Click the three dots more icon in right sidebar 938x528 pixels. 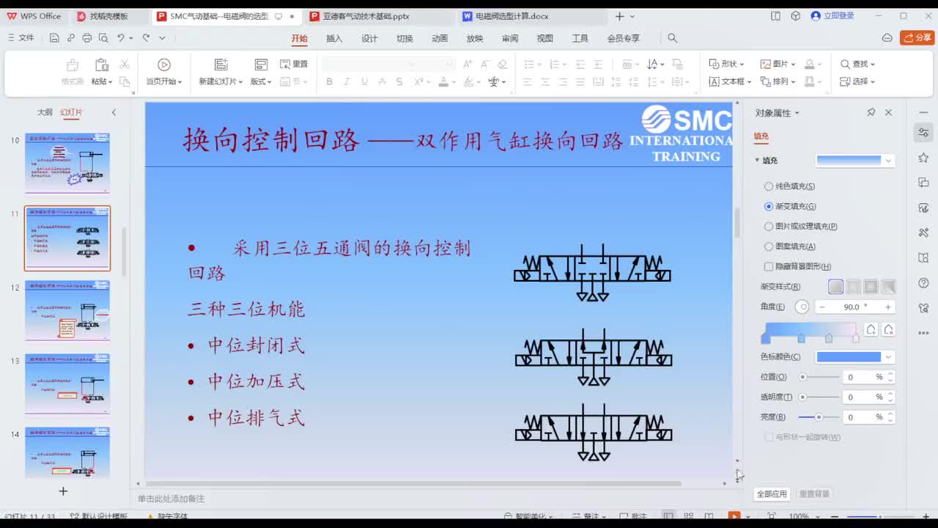923,333
